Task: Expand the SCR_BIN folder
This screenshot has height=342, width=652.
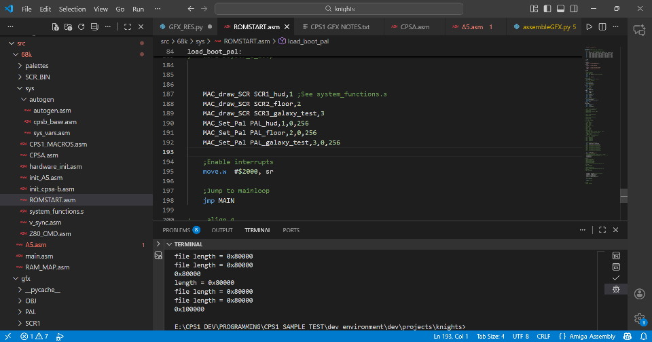Action: (x=20, y=77)
